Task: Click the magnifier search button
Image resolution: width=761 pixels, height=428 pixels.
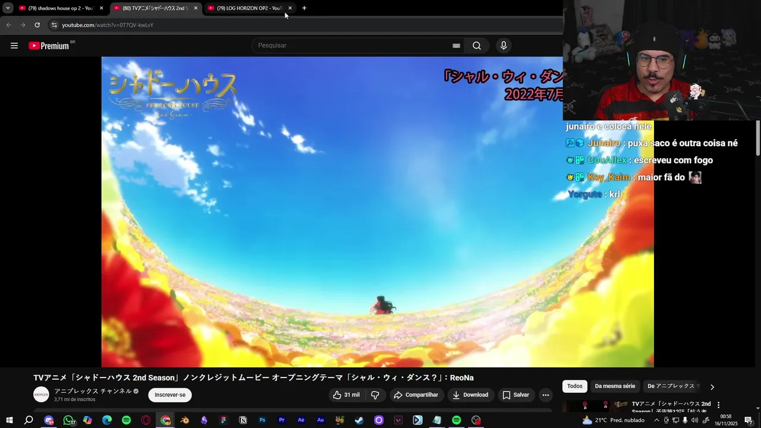Action: tap(477, 46)
